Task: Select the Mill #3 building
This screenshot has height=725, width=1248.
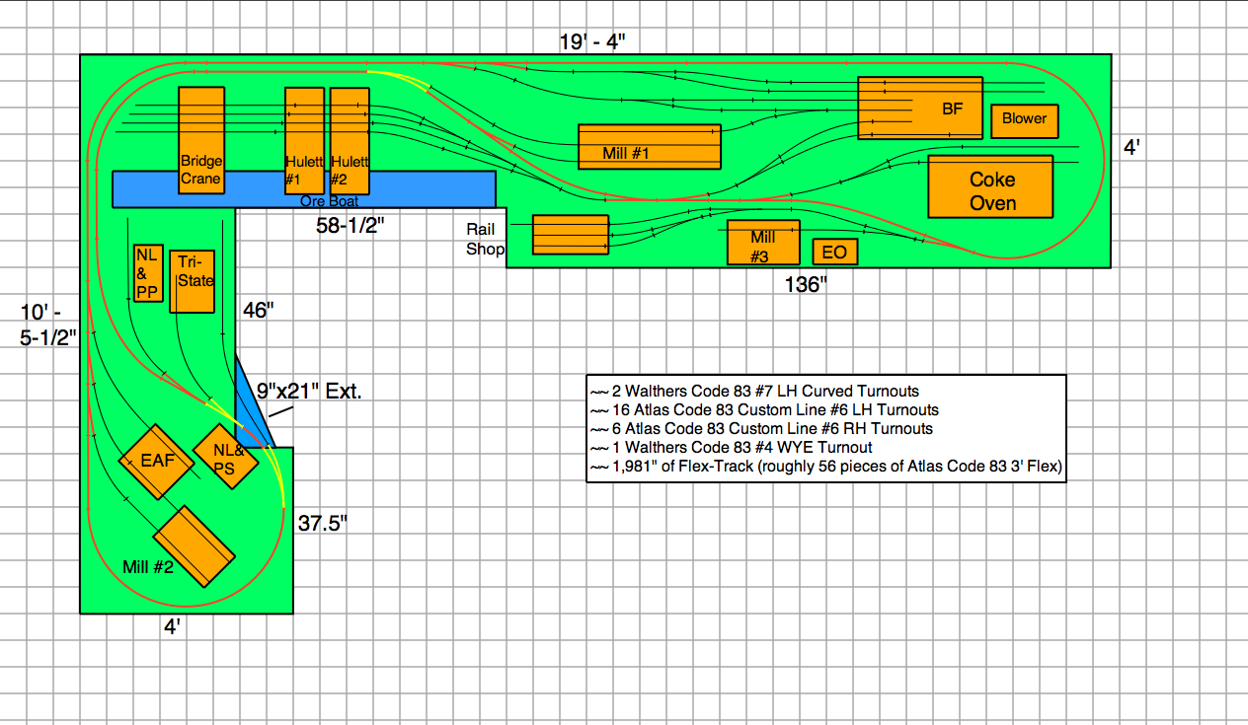Action: [762, 243]
